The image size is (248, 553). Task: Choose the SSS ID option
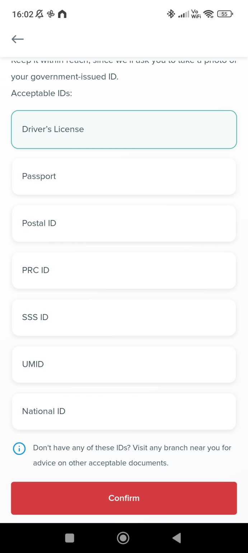pyautogui.click(x=124, y=317)
